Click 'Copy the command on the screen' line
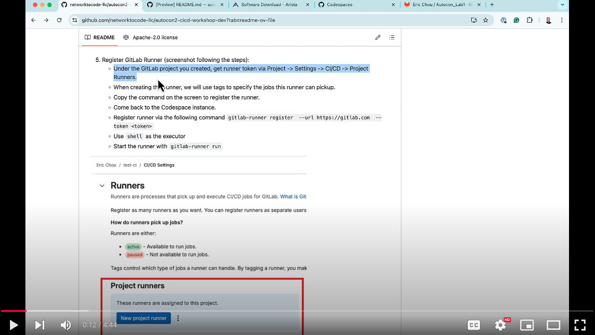The height and width of the screenshot is (335, 595). click(x=187, y=97)
